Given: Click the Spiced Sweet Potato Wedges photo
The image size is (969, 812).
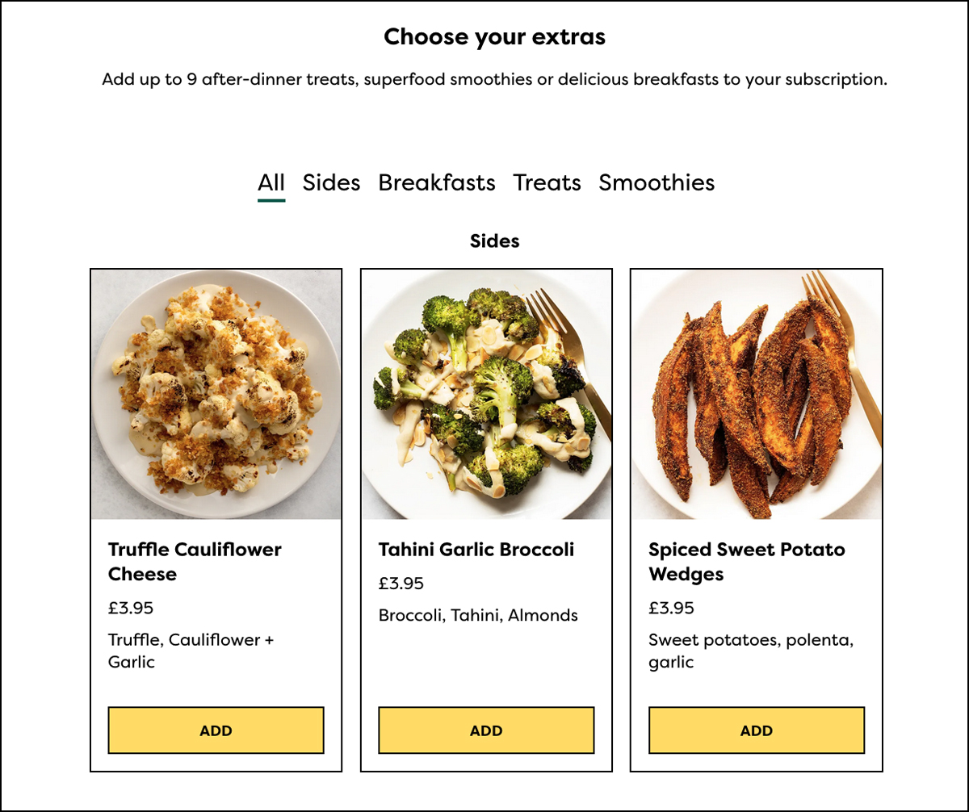Looking at the screenshot, I should pyautogui.click(x=756, y=395).
